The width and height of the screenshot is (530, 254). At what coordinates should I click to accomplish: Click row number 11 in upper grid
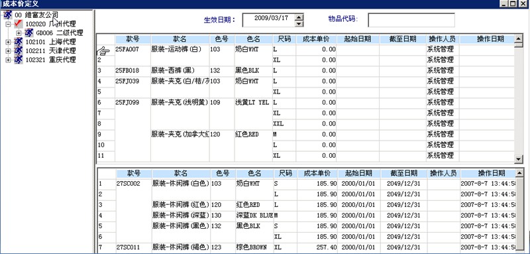pyautogui.click(x=105, y=156)
